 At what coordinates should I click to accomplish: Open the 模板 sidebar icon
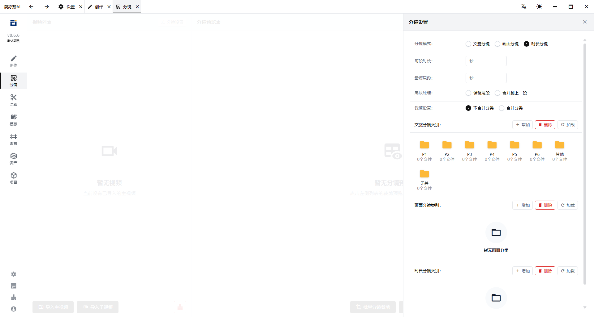[13, 120]
